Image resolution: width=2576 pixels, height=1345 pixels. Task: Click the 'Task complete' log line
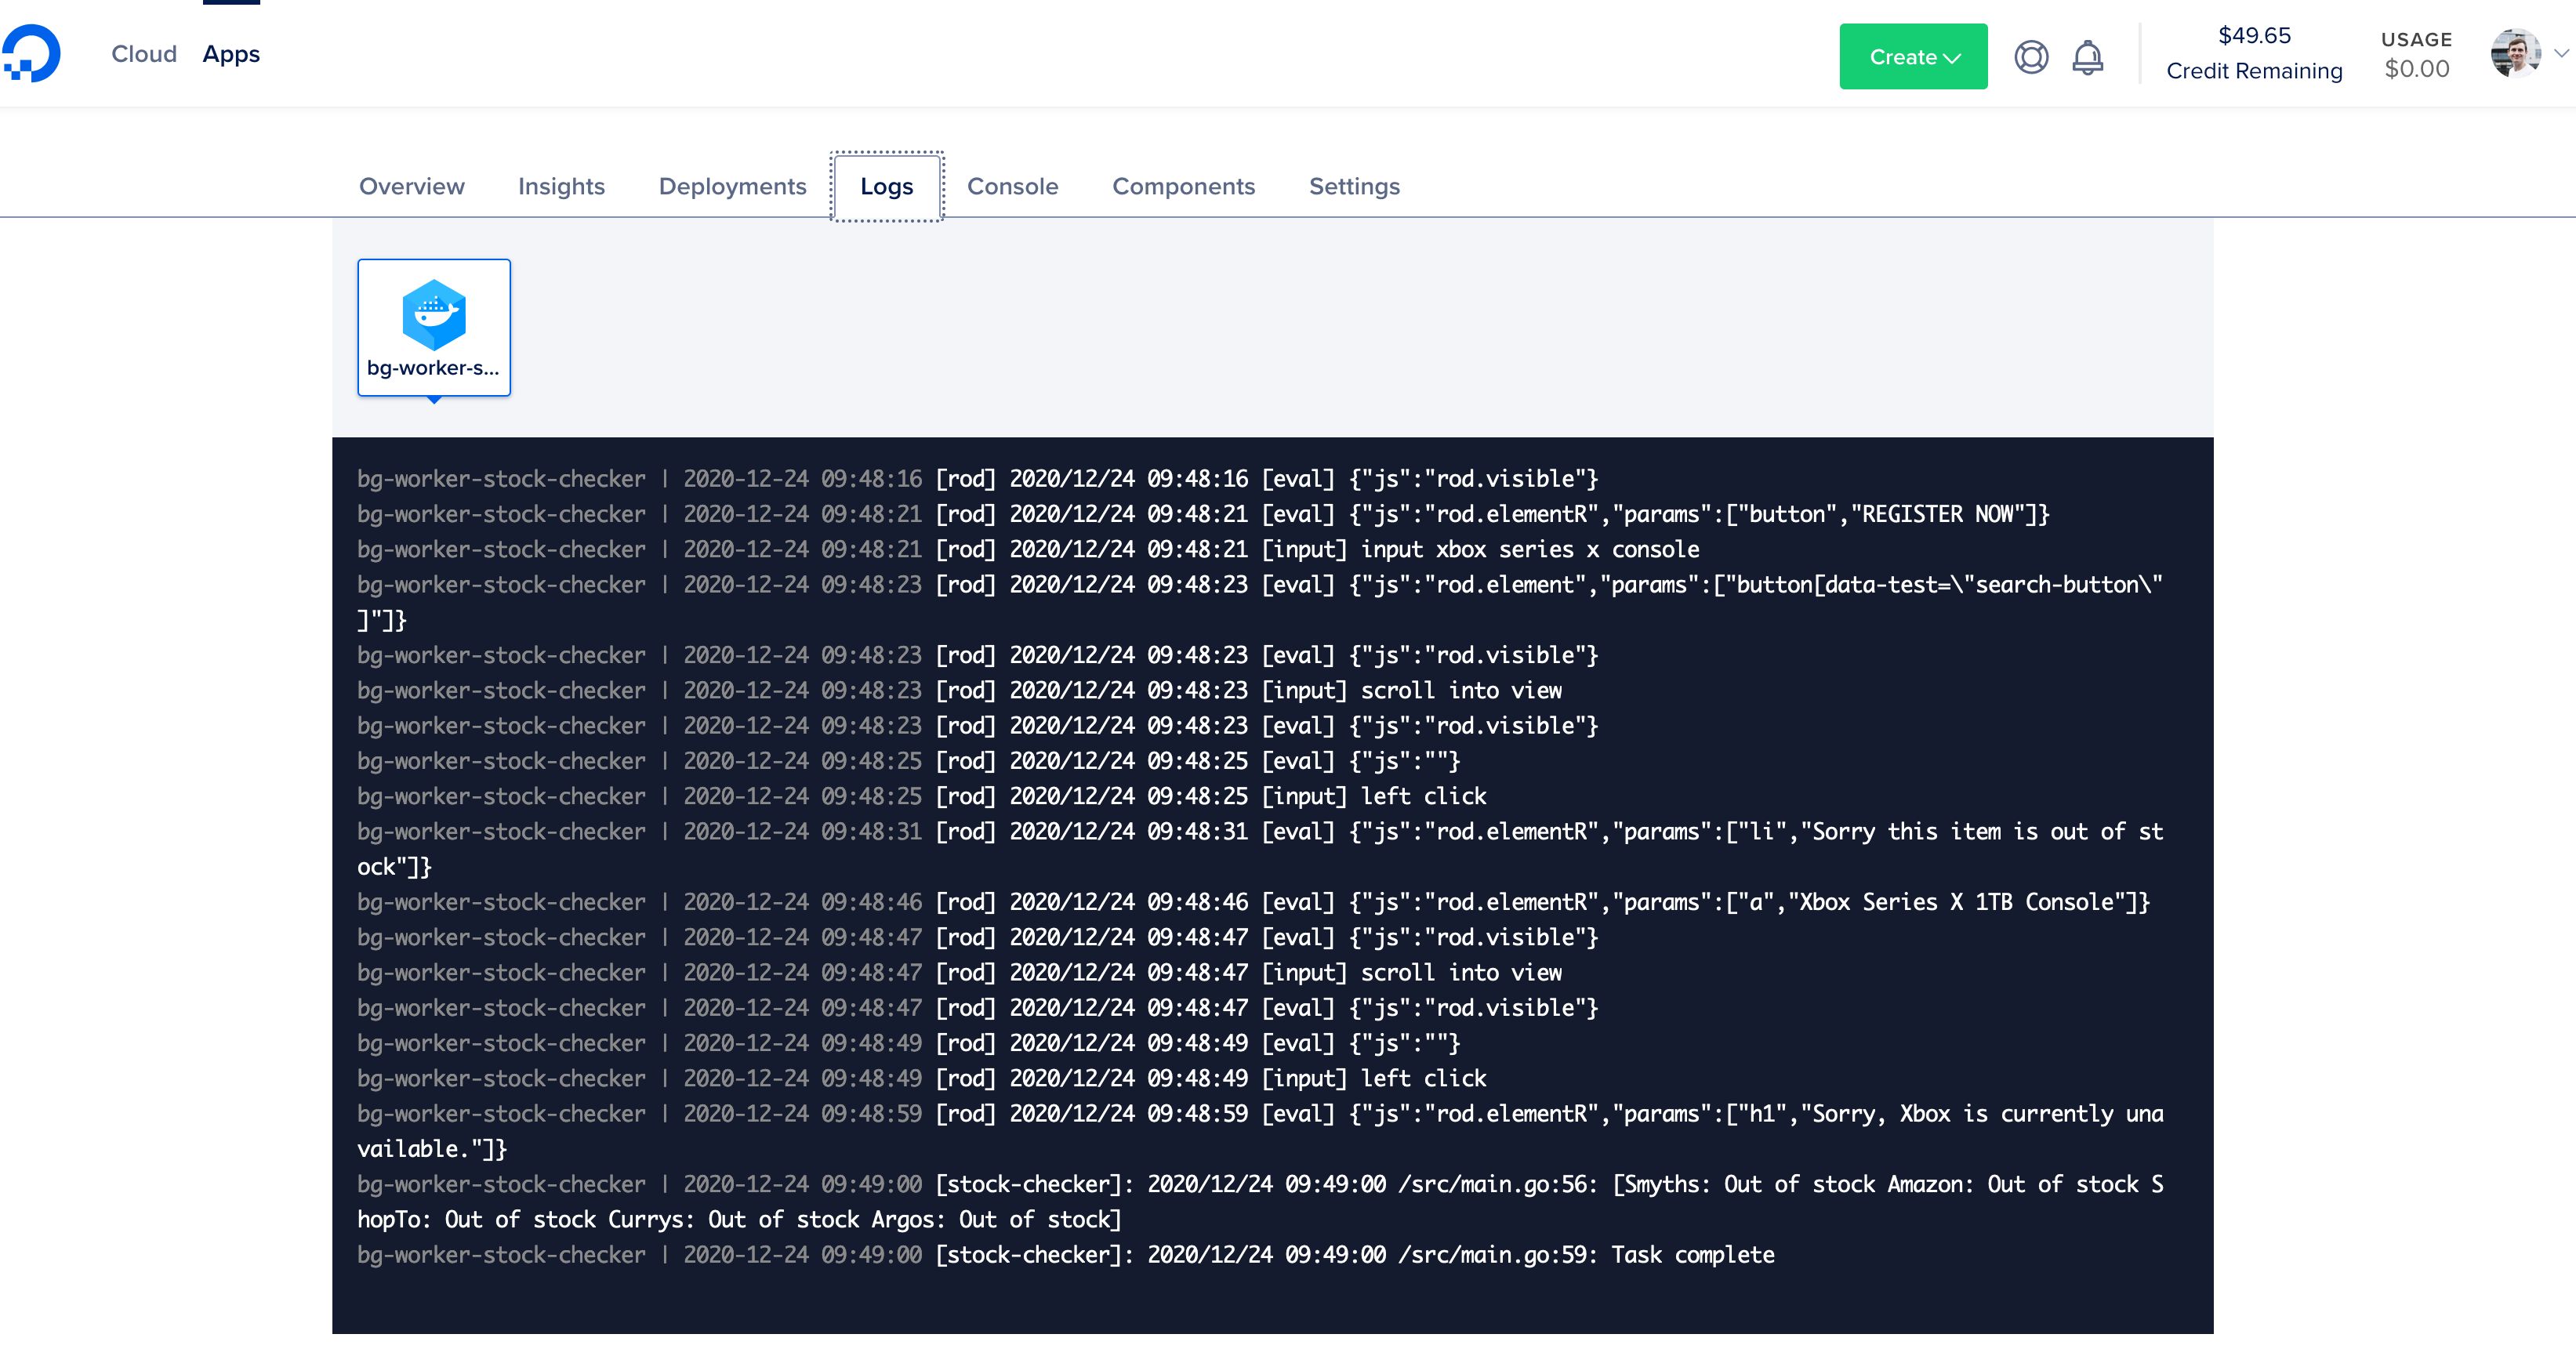[1066, 1254]
